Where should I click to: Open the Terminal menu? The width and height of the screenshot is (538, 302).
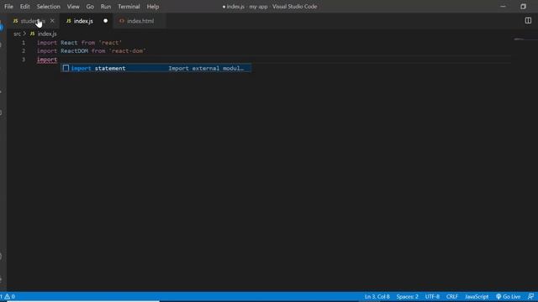click(x=129, y=7)
